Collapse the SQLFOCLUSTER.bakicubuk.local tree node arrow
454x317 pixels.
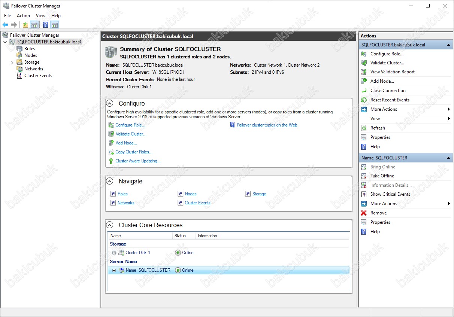[5, 42]
